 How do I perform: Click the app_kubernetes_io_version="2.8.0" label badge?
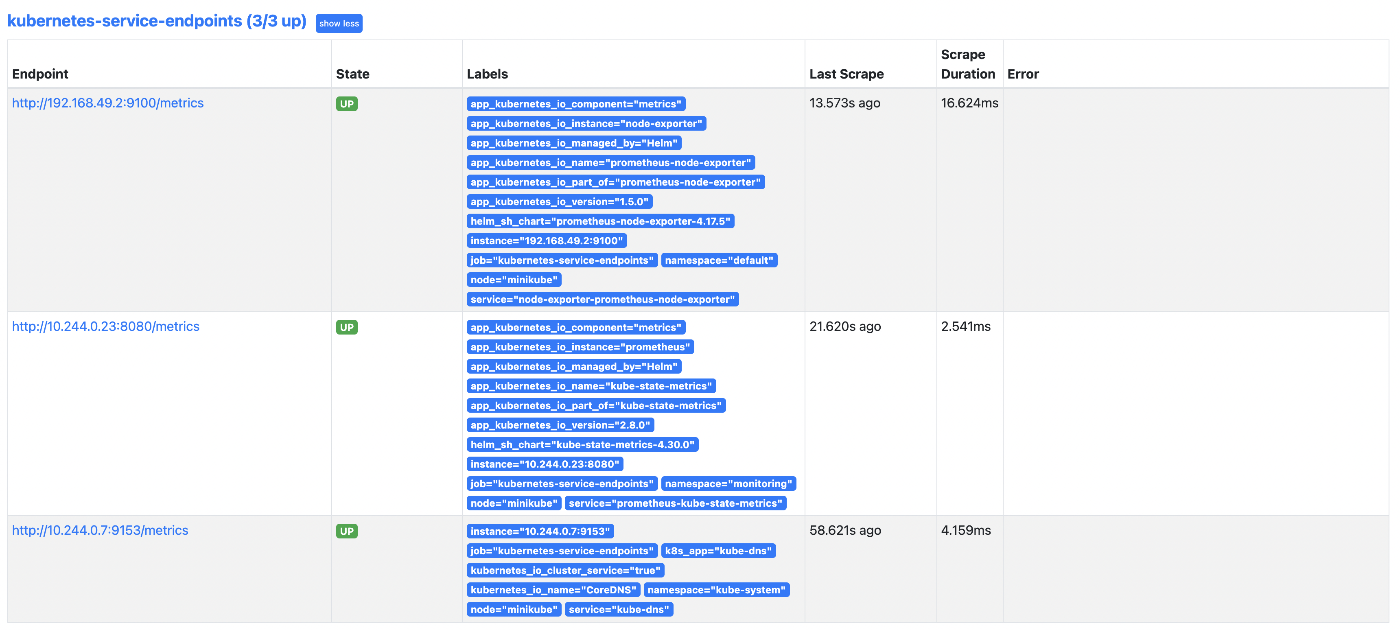pyautogui.click(x=560, y=424)
